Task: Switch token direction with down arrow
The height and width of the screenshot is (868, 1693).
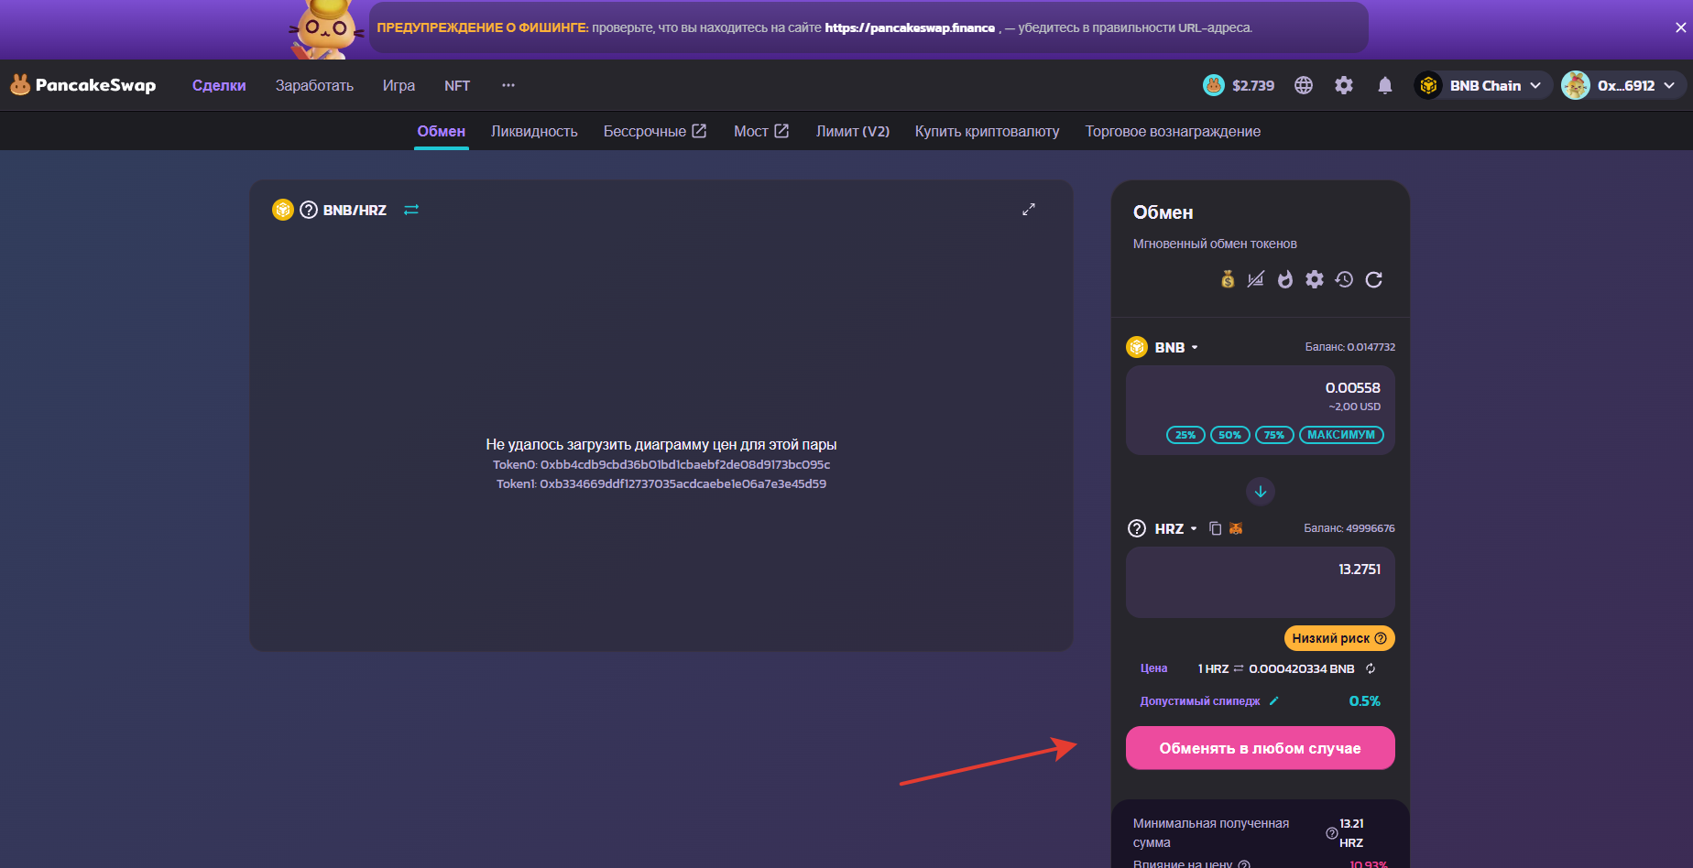Action: pos(1261,492)
